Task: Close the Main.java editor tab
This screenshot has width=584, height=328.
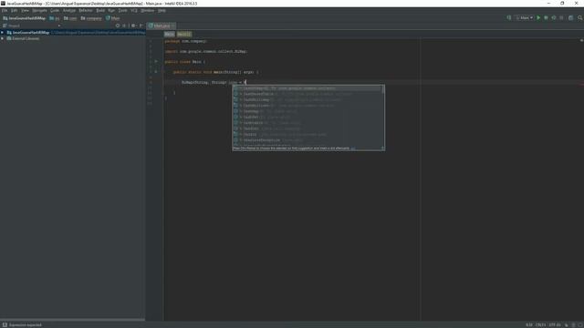Action: [x=172, y=26]
